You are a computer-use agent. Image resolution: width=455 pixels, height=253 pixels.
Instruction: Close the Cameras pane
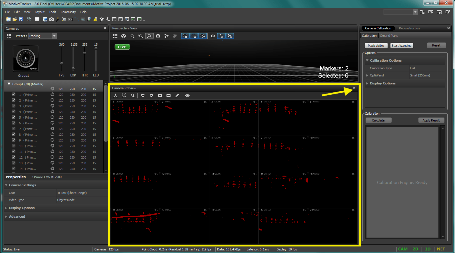click(x=105, y=28)
